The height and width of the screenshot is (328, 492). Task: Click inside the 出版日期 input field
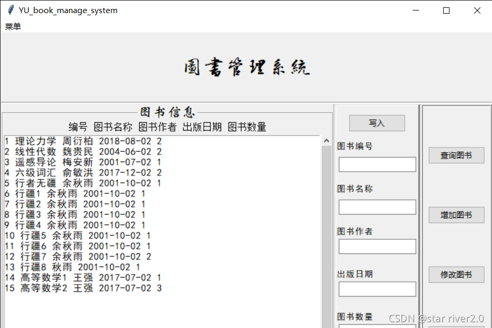(x=376, y=289)
